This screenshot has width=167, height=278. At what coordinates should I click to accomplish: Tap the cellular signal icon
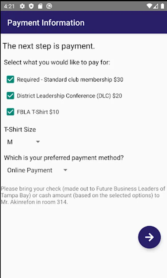point(156,6)
